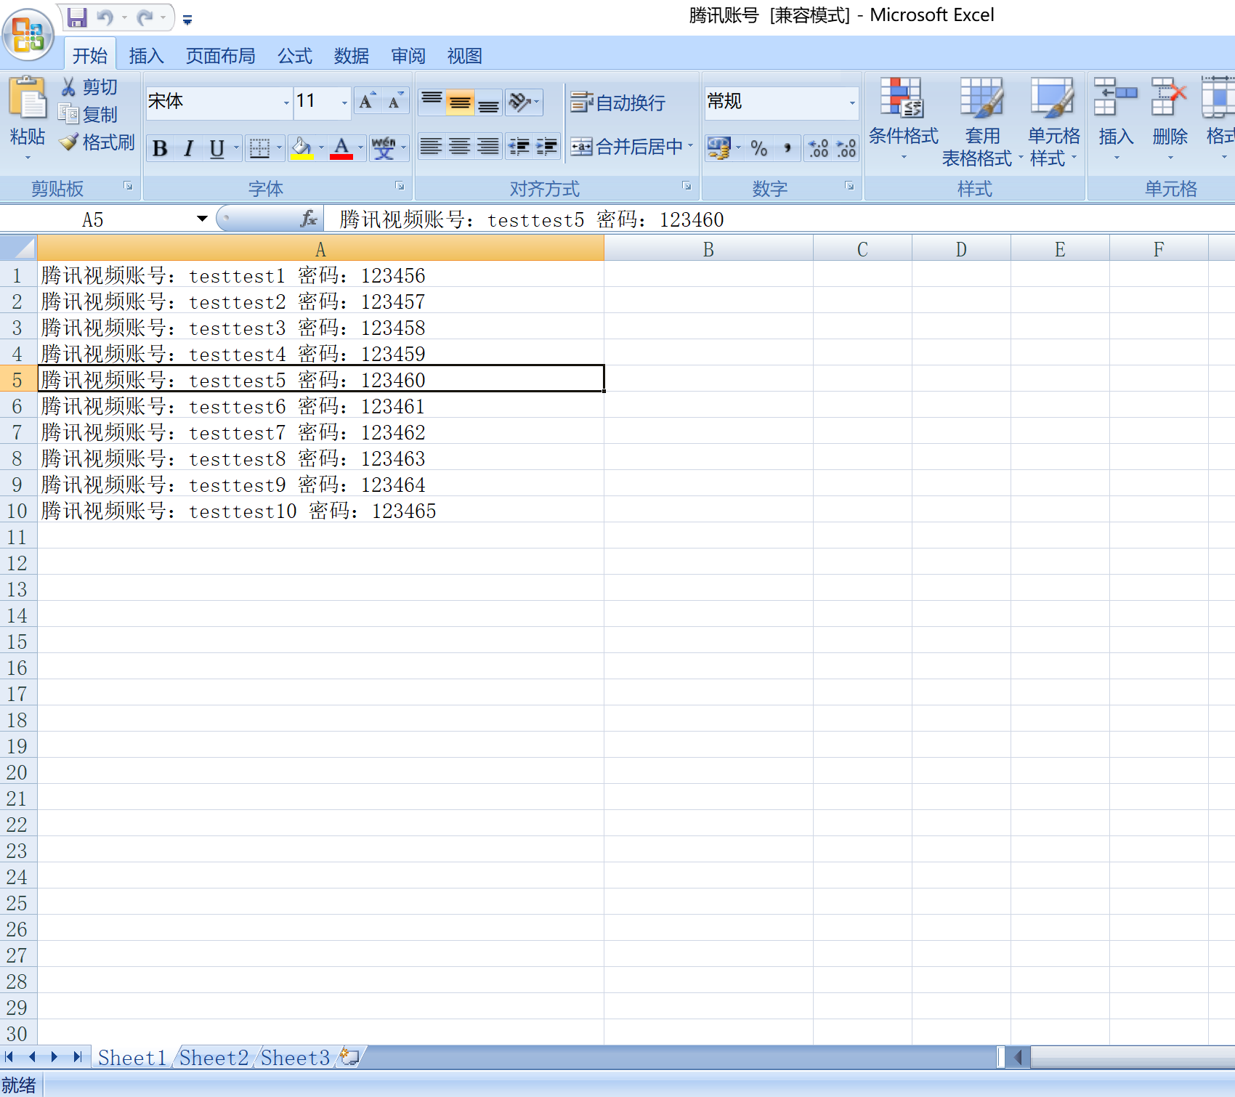Expand the Name Box dropdown arrow
The image size is (1235, 1097).
[202, 219]
